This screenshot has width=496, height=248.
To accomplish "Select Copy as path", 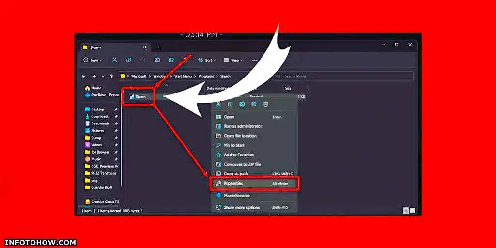I will (254, 174).
